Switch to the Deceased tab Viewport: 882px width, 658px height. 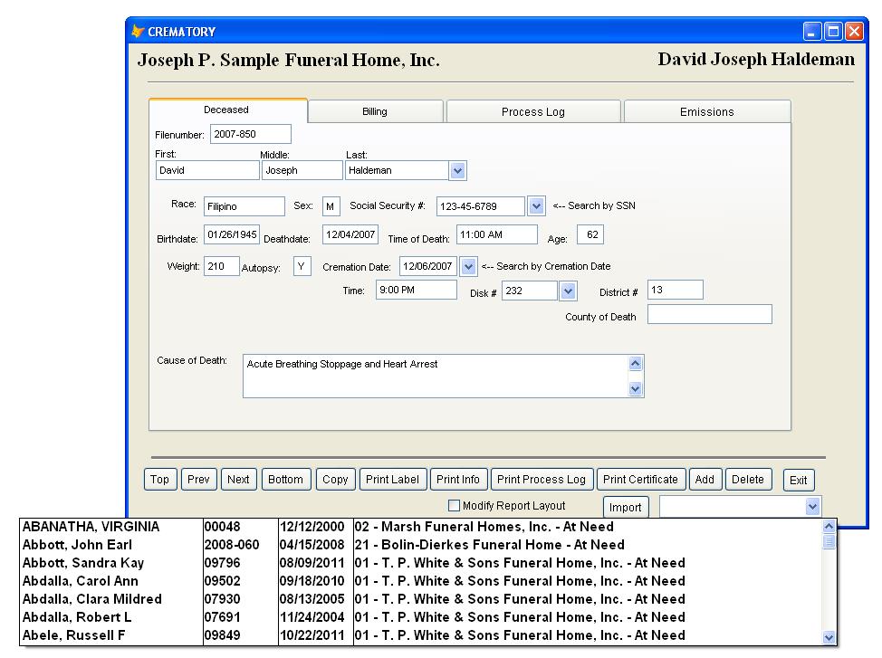pos(228,110)
